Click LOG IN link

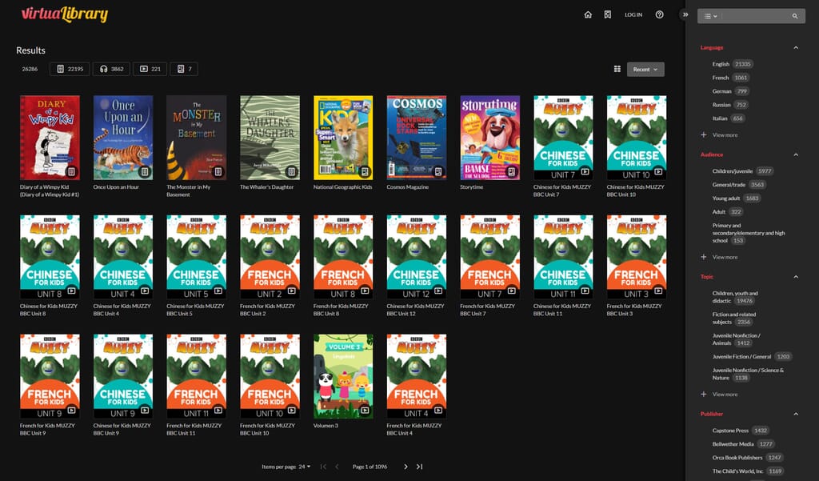633,14
